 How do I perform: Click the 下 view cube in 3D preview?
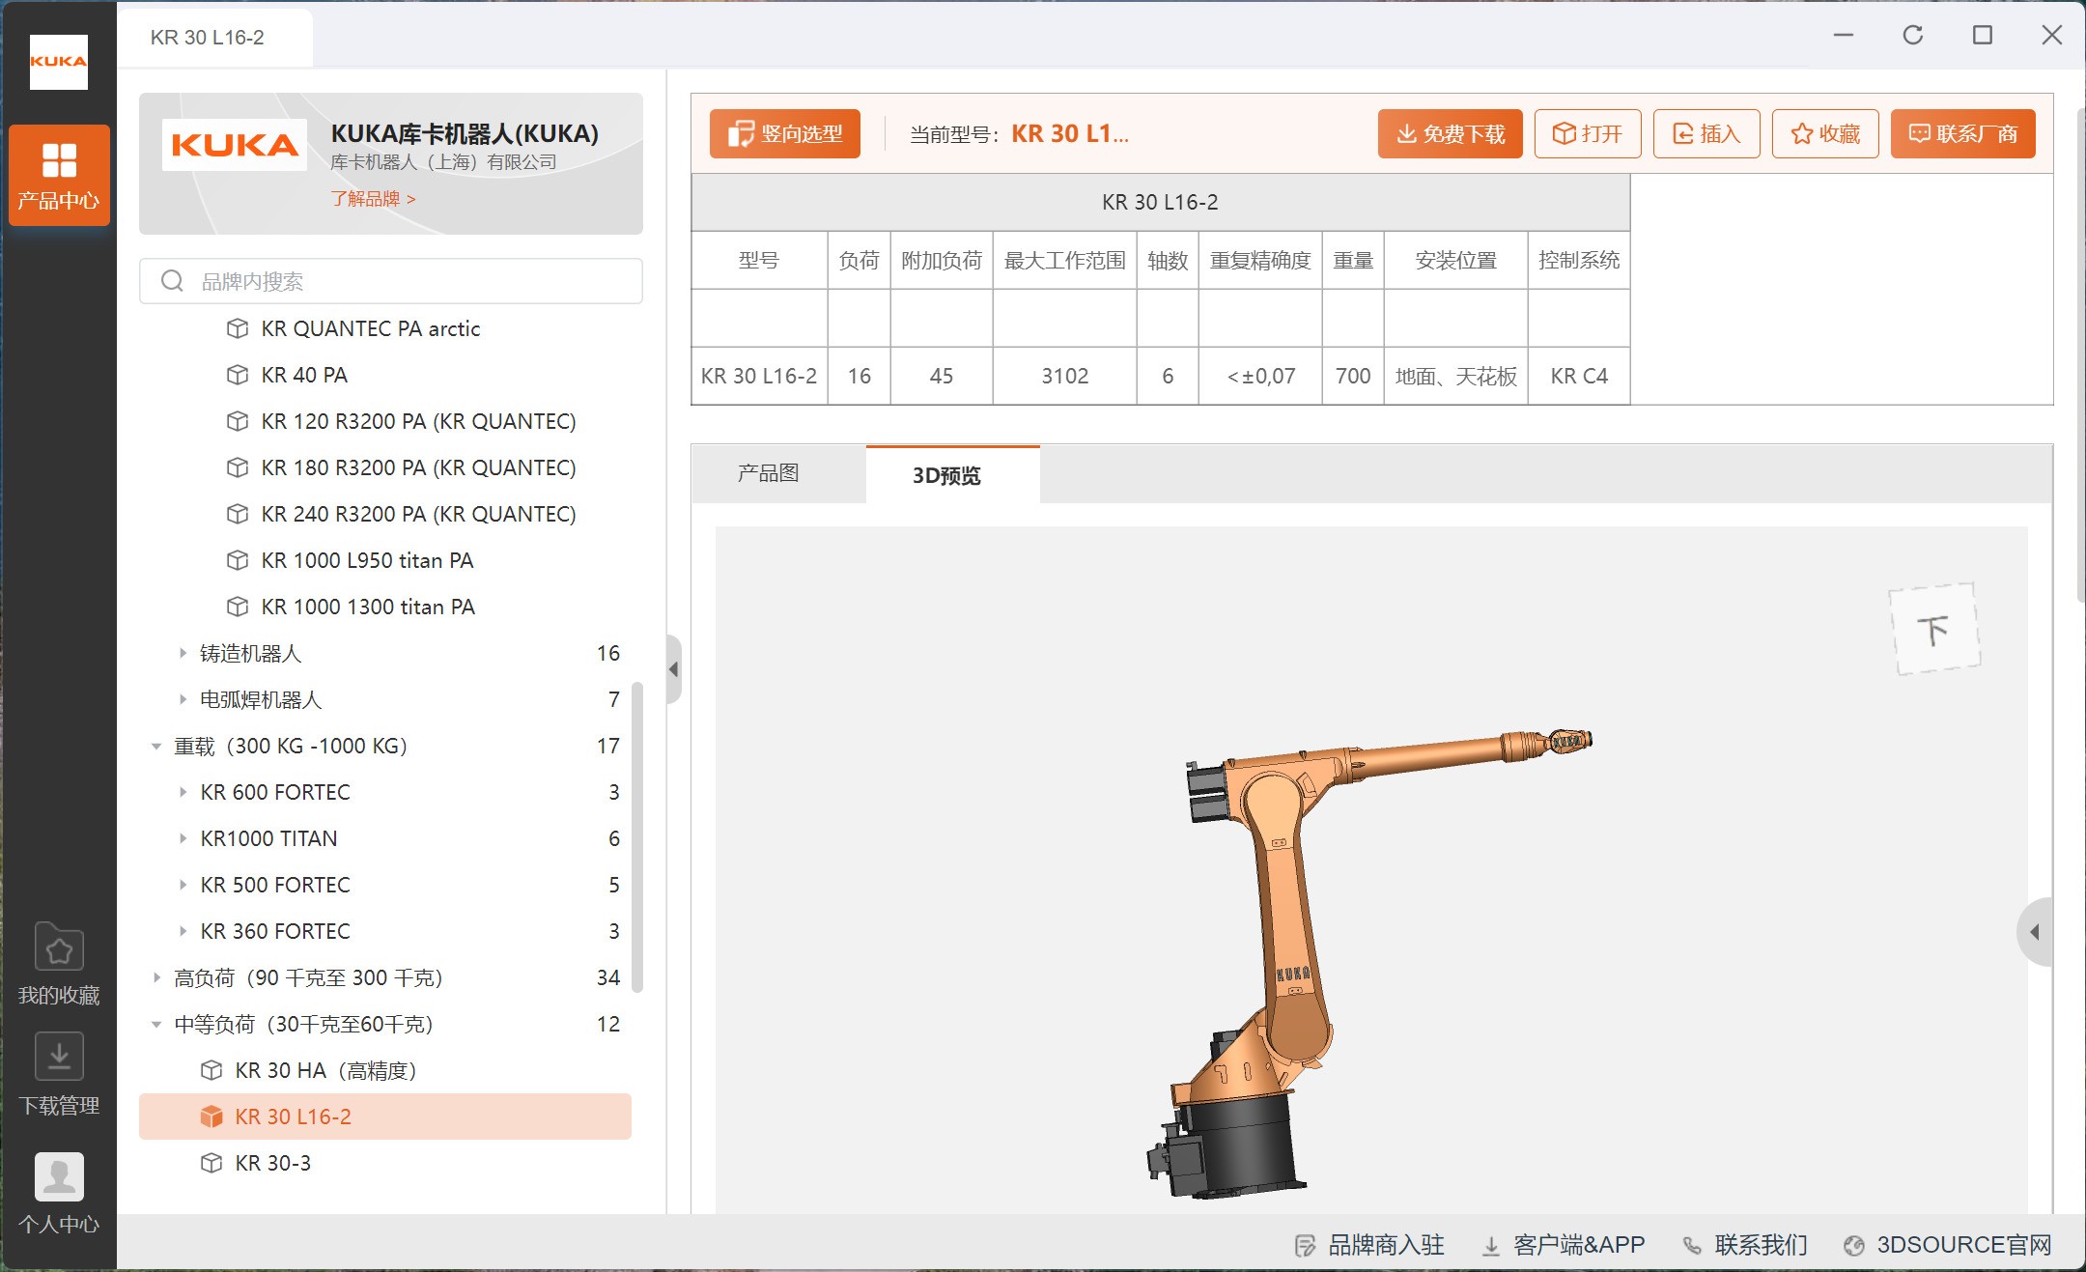1934,629
